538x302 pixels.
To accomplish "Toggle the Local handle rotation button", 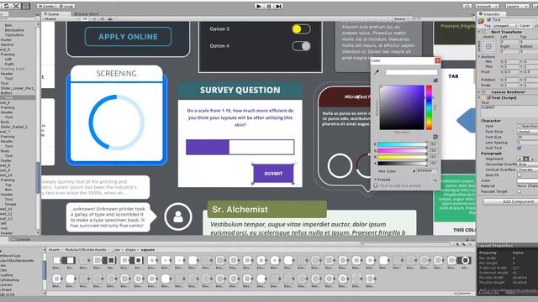I will pyautogui.click(x=66, y=6).
